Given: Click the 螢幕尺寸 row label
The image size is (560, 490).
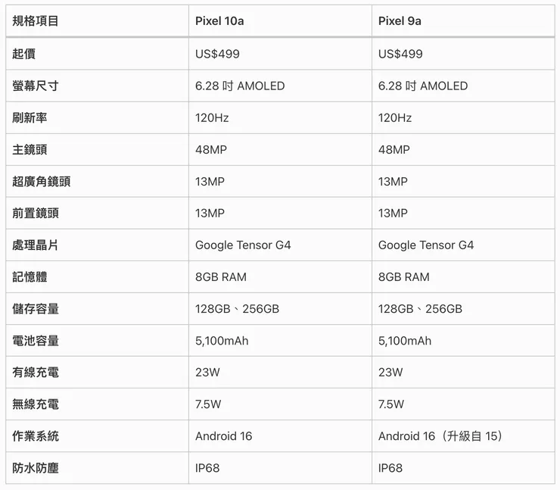Looking at the screenshot, I should (x=36, y=86).
